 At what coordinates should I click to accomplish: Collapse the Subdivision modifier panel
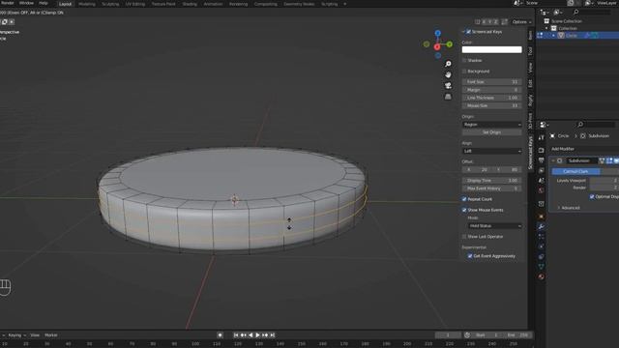553,160
